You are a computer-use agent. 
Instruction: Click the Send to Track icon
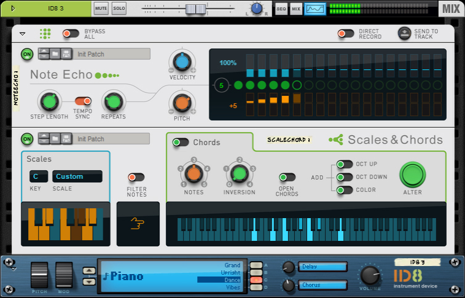click(x=404, y=34)
